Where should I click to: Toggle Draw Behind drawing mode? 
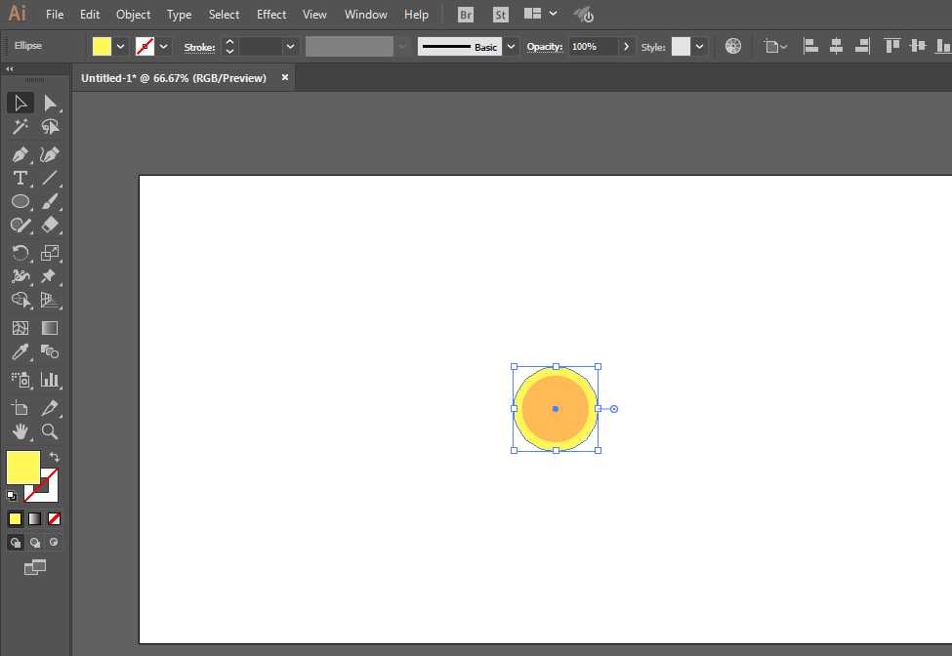point(35,542)
